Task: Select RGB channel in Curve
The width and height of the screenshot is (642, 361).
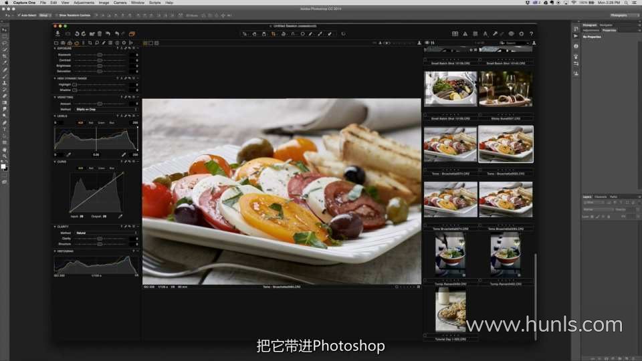Action: tap(81, 168)
